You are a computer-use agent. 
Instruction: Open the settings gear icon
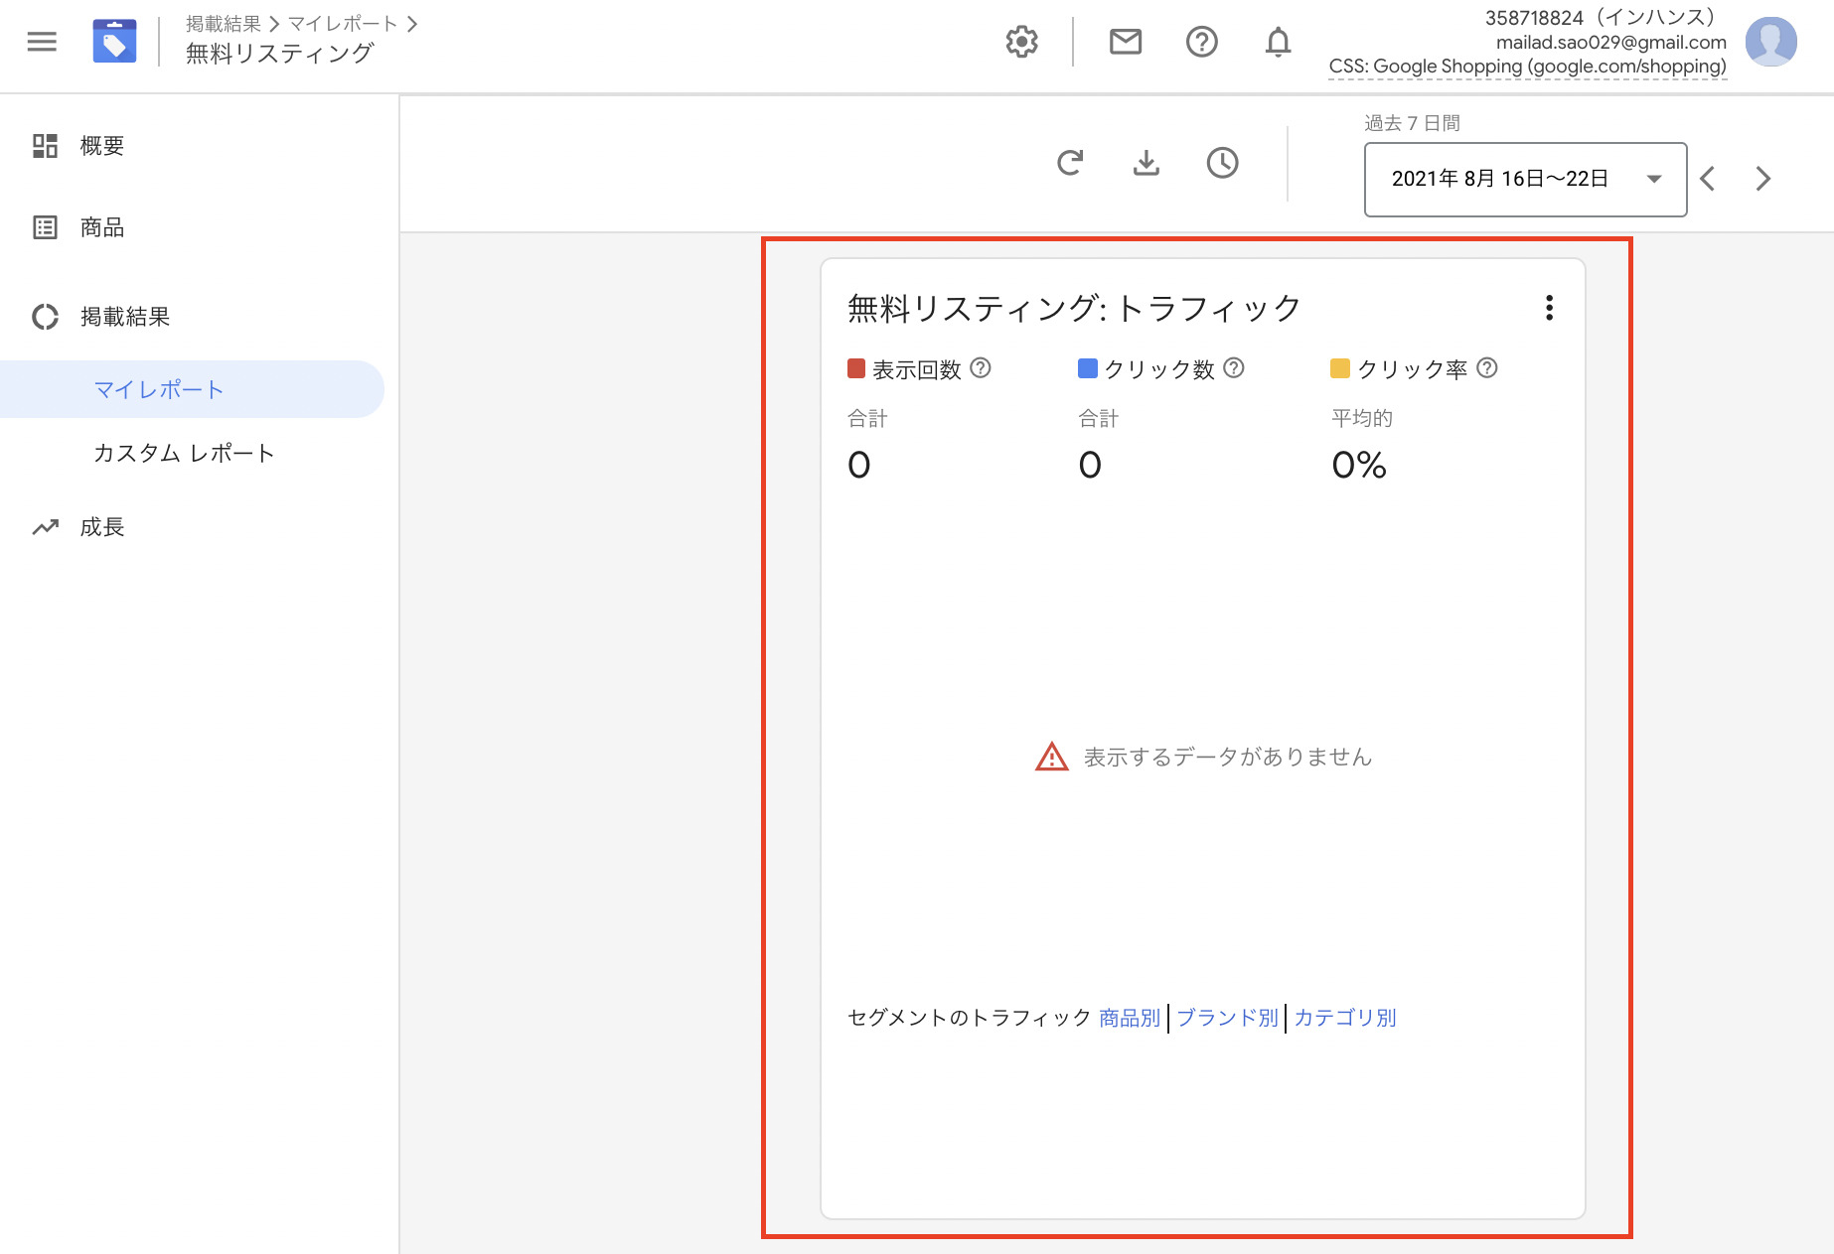(1021, 42)
